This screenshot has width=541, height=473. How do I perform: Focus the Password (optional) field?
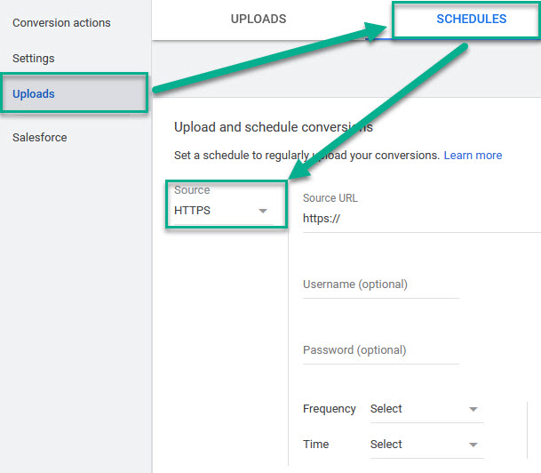click(380, 350)
